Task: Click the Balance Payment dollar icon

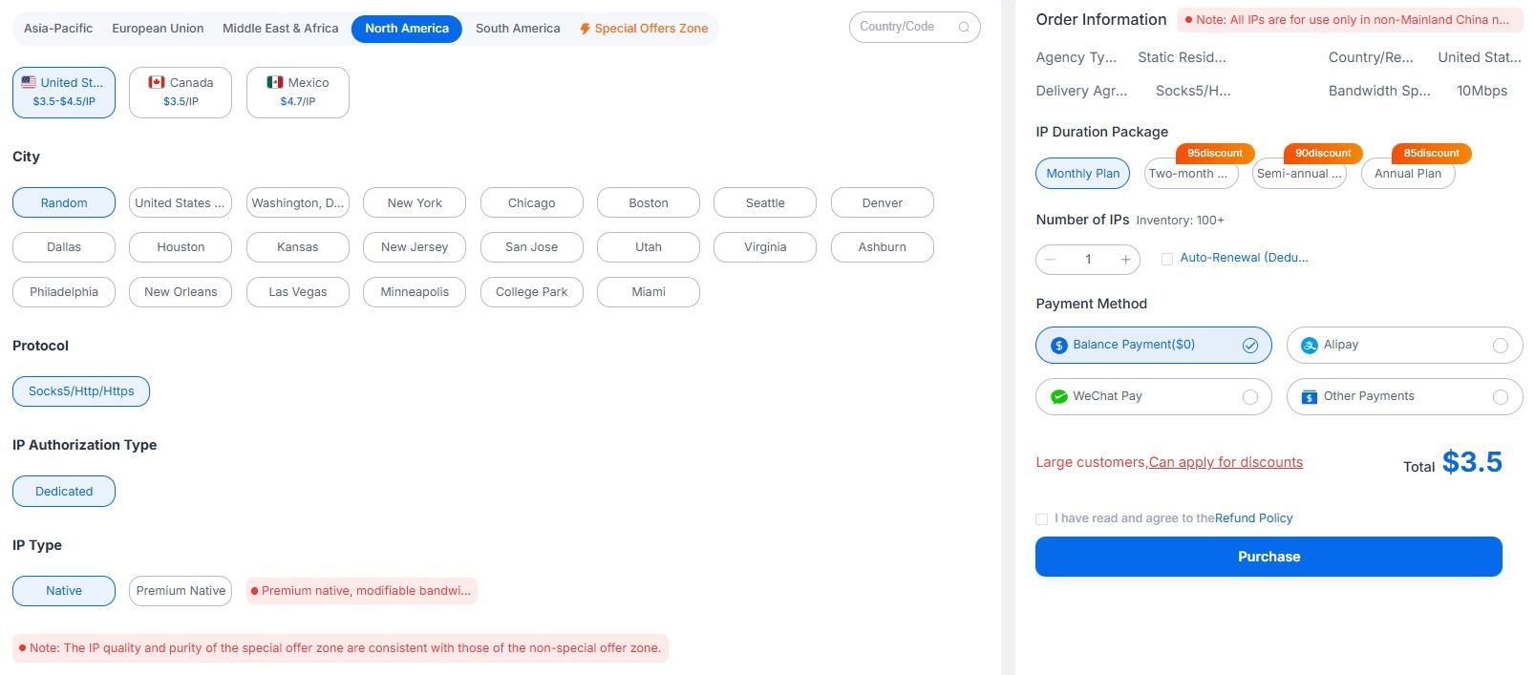Action: point(1058,346)
